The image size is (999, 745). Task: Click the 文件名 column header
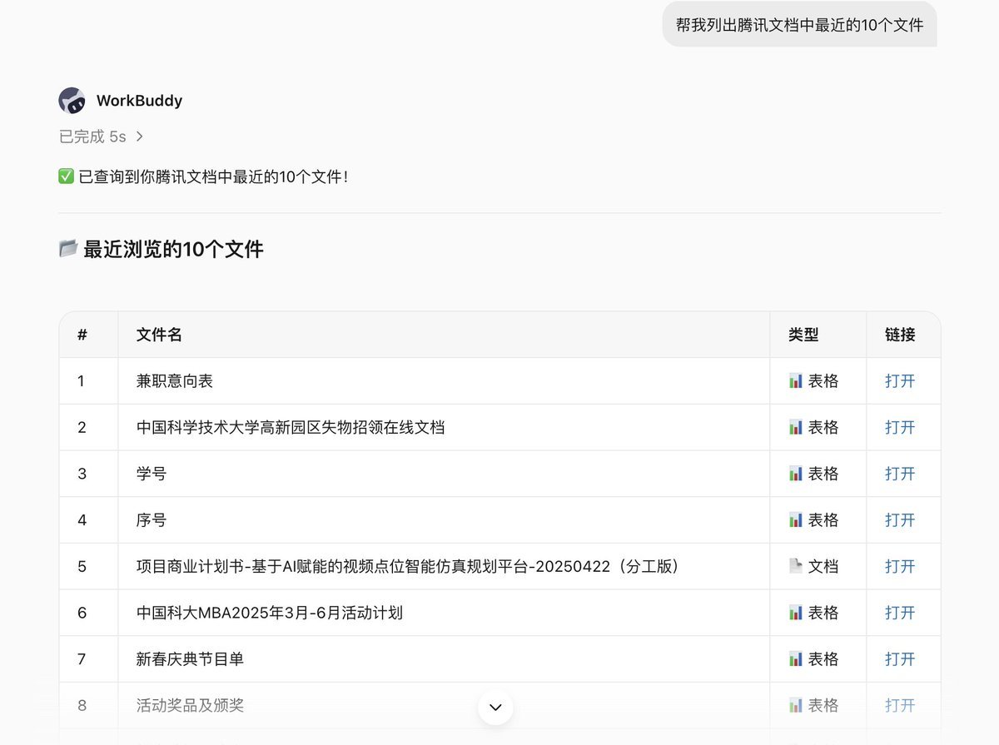(x=159, y=335)
